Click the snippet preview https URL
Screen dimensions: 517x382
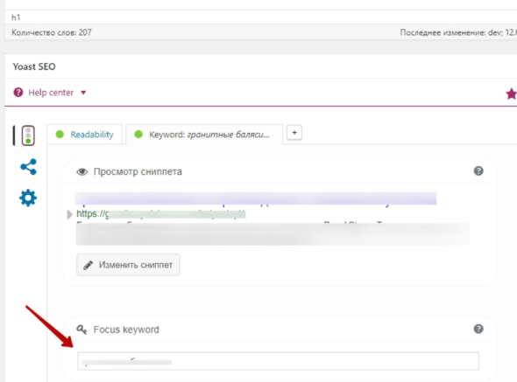161,214
